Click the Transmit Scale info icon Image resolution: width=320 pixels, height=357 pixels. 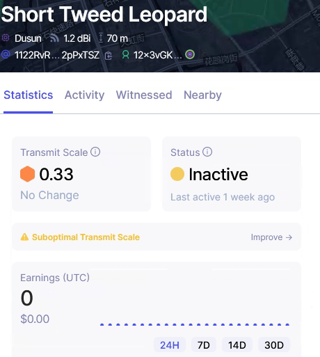[95, 152]
